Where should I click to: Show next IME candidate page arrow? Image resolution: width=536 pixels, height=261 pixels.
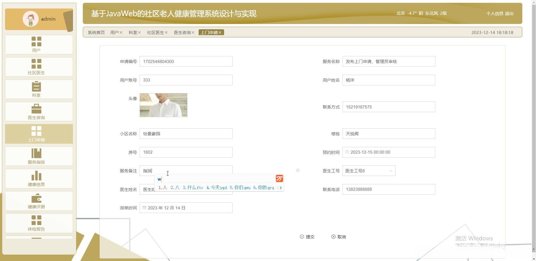pyautogui.click(x=281, y=188)
